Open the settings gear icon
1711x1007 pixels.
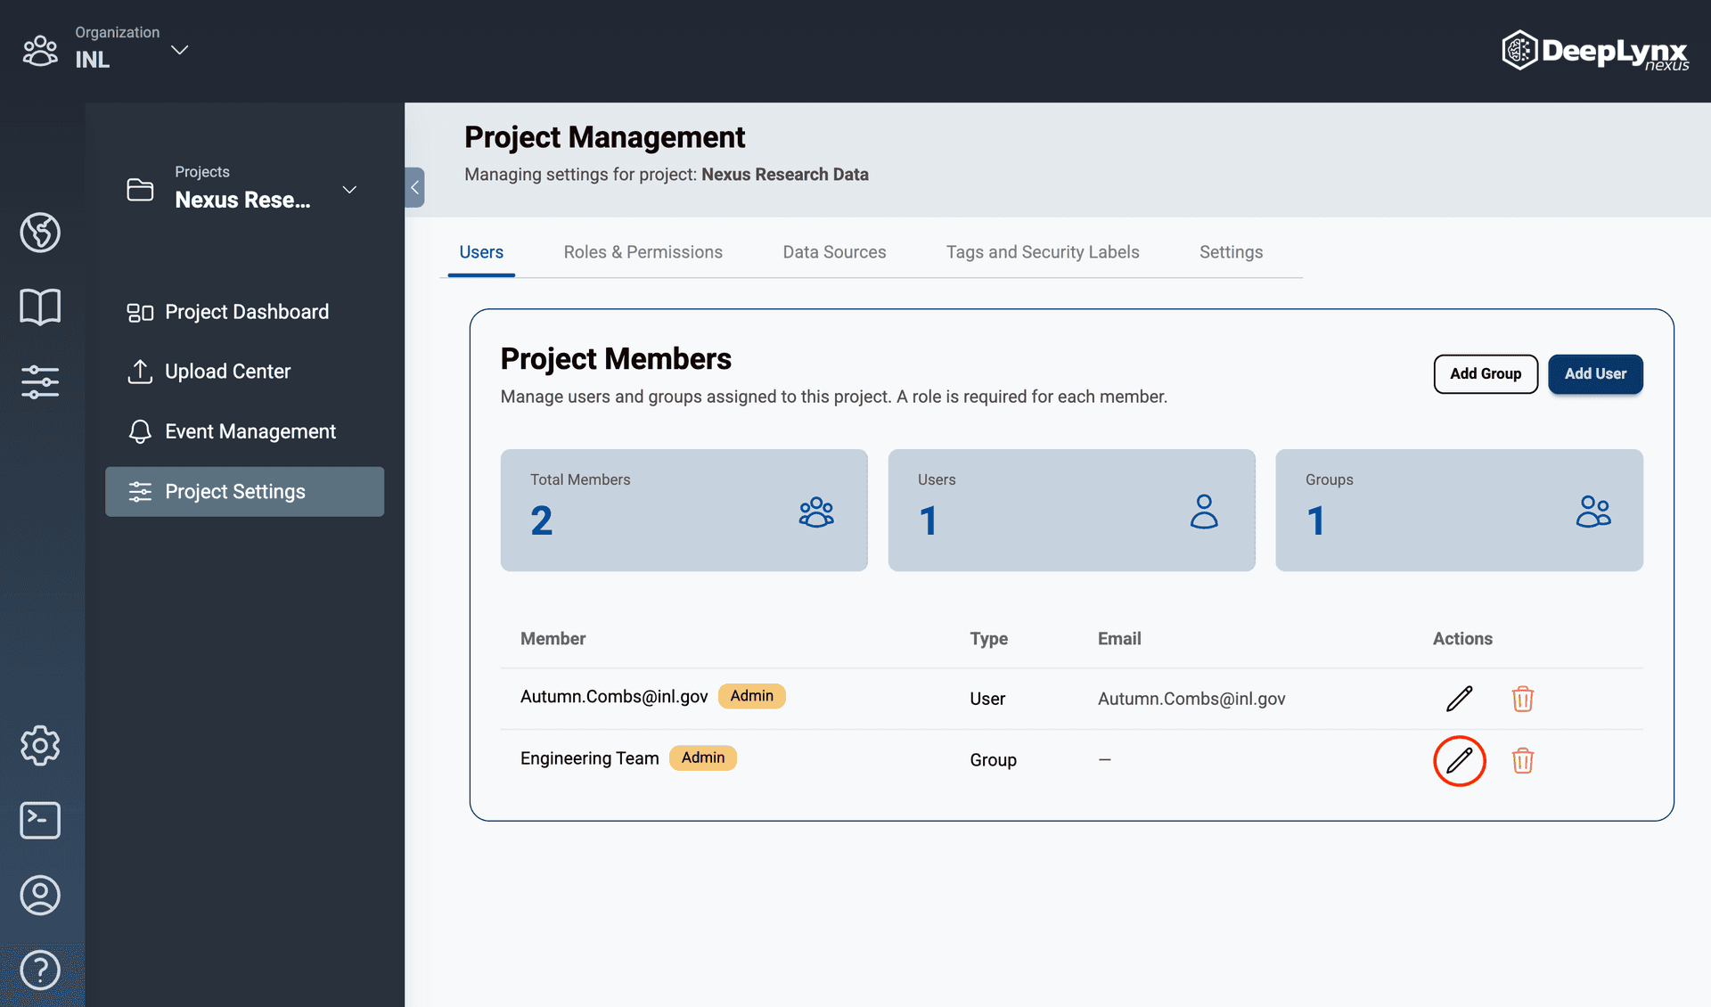40,746
